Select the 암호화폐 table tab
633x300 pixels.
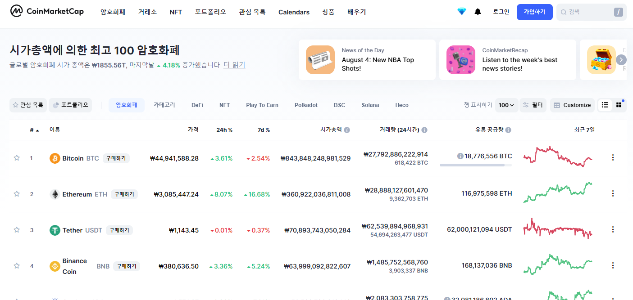tap(127, 105)
